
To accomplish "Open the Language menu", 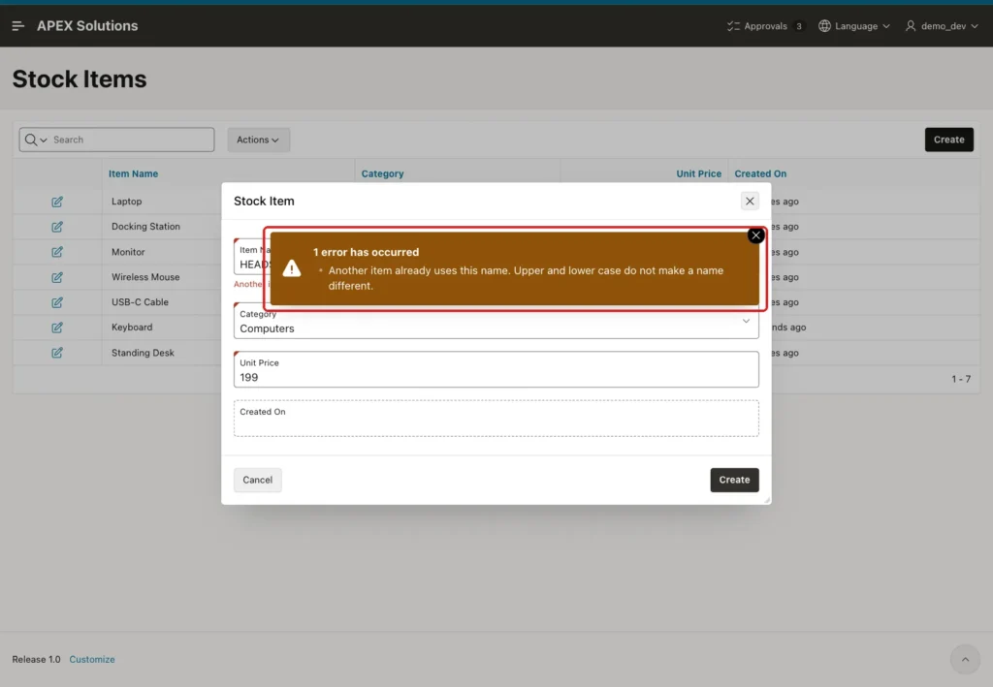I will [854, 26].
